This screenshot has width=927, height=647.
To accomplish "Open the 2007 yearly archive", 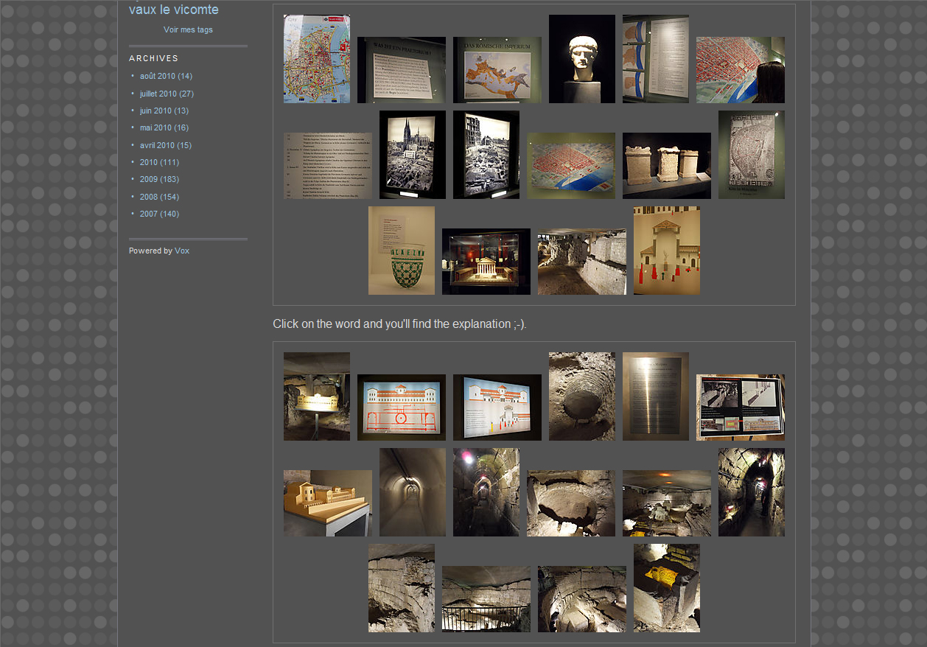I will pos(149,214).
